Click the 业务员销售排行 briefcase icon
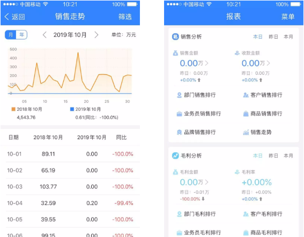 (x=179, y=114)
